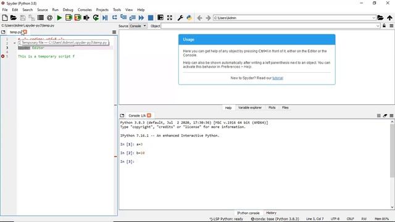This screenshot has height=222, width=395.
Task: Open the Spyder tutorial link
Action: (x=278, y=78)
